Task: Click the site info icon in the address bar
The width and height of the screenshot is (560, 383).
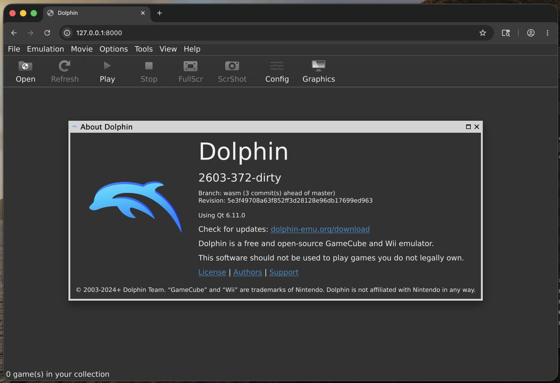Action: tap(67, 33)
